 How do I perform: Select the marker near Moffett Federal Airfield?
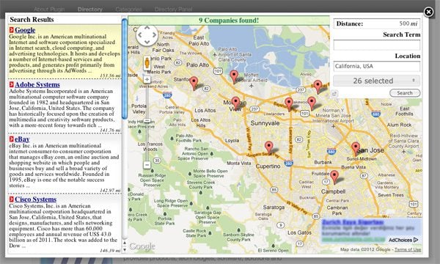[234, 77]
